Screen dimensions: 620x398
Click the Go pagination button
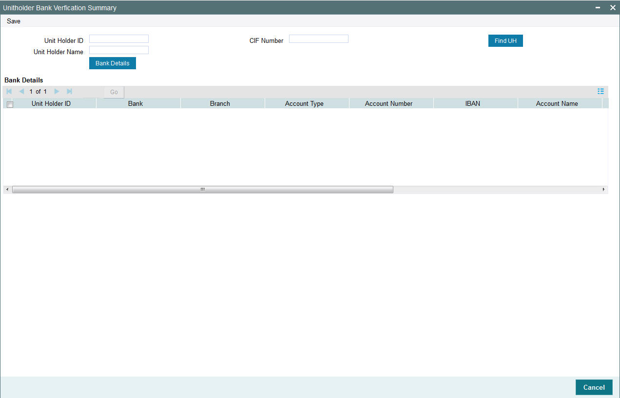pyautogui.click(x=114, y=92)
